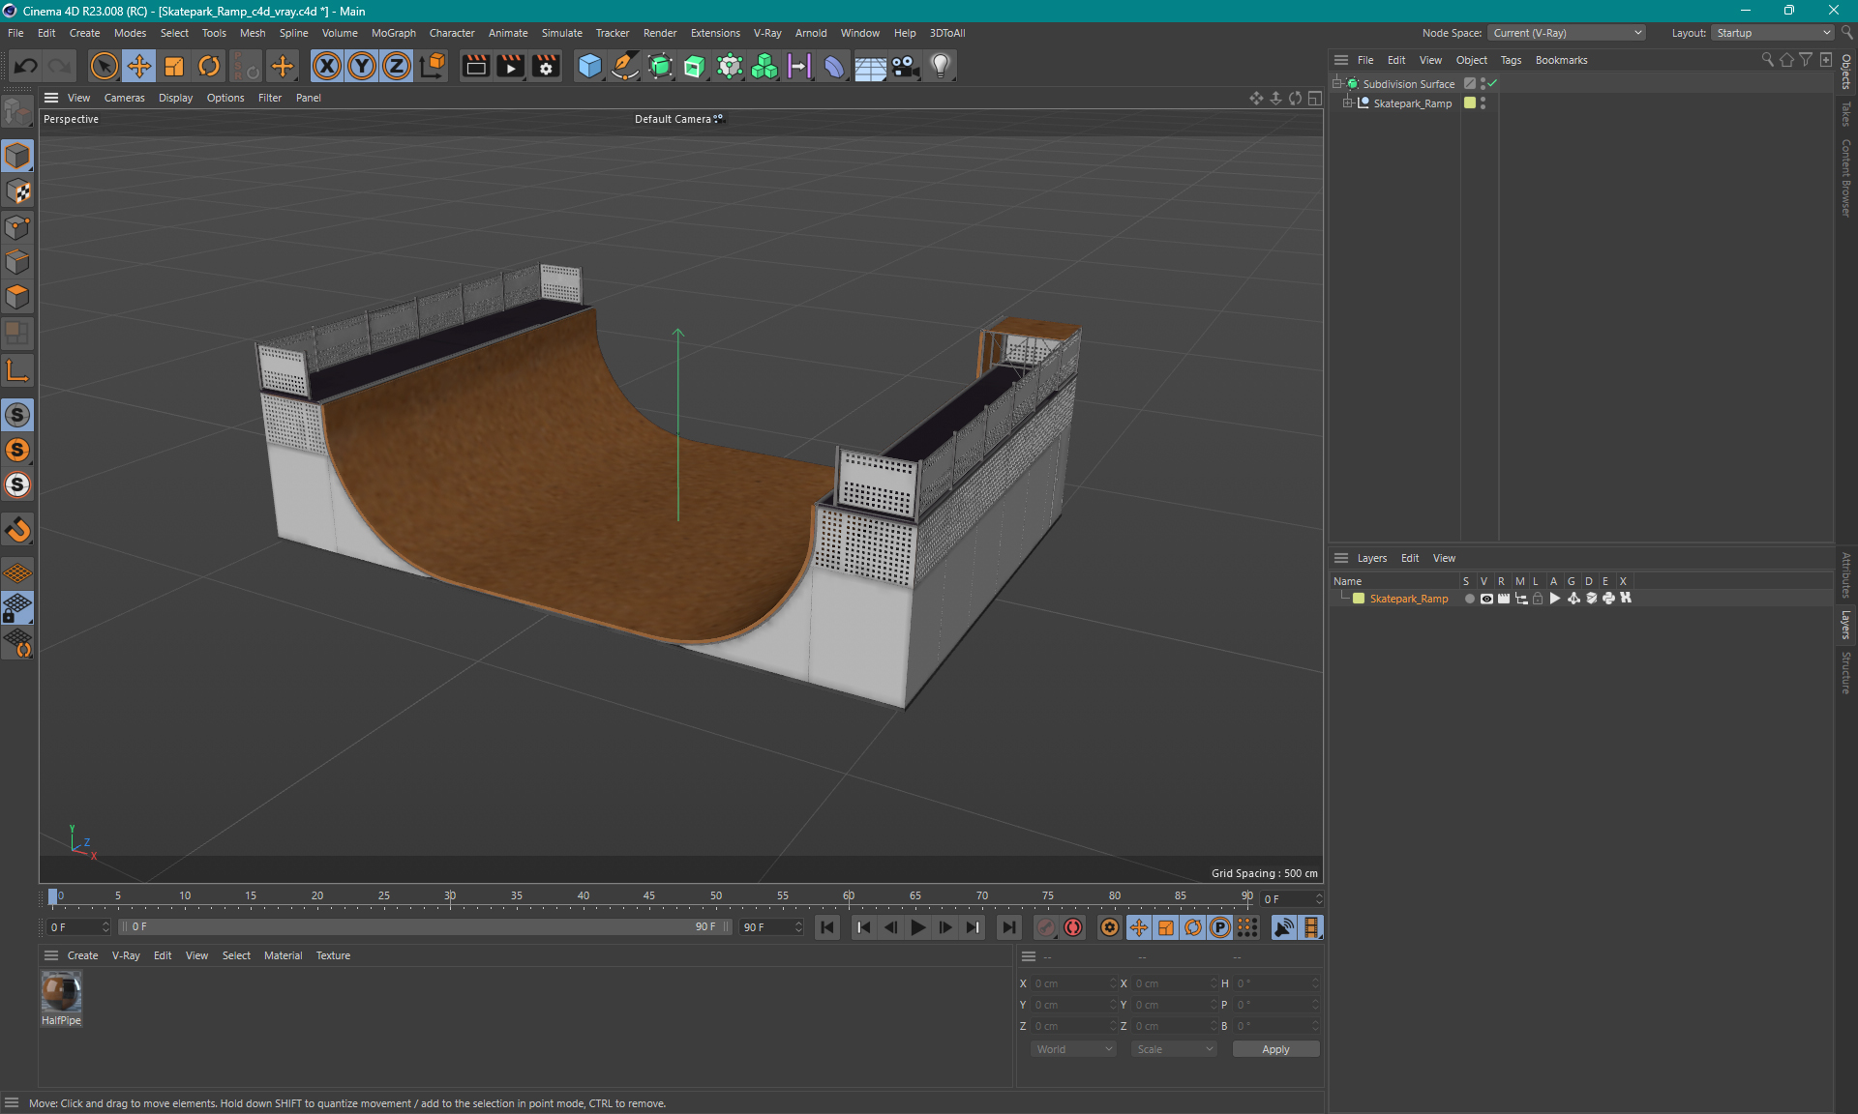
Task: Toggle Skatepark_Ramp layer visibility eye
Action: click(1486, 599)
